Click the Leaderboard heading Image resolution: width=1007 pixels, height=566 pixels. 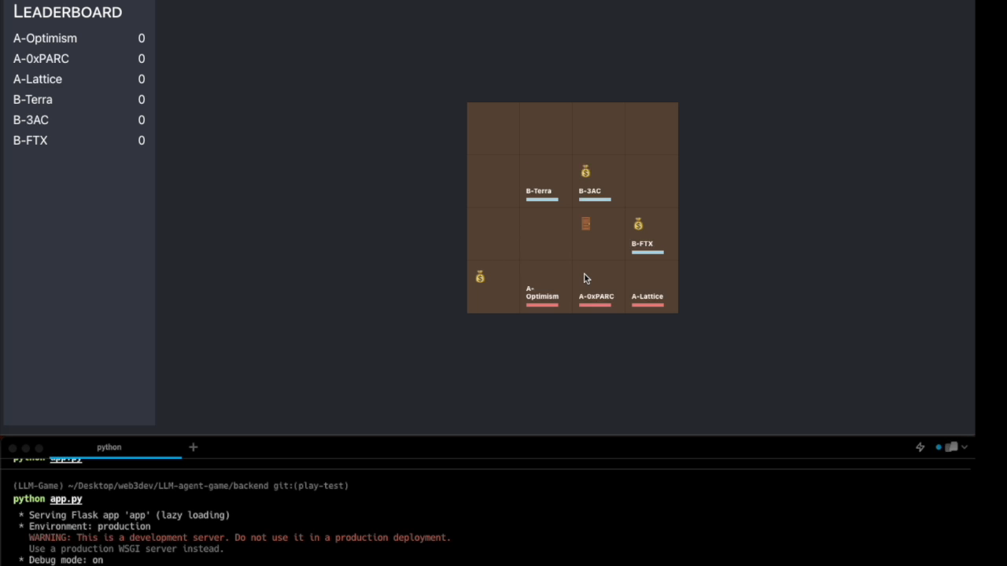[x=68, y=12]
